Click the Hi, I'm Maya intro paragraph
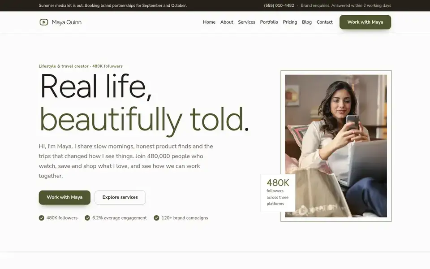The width and height of the screenshot is (430, 269). click(x=126, y=161)
